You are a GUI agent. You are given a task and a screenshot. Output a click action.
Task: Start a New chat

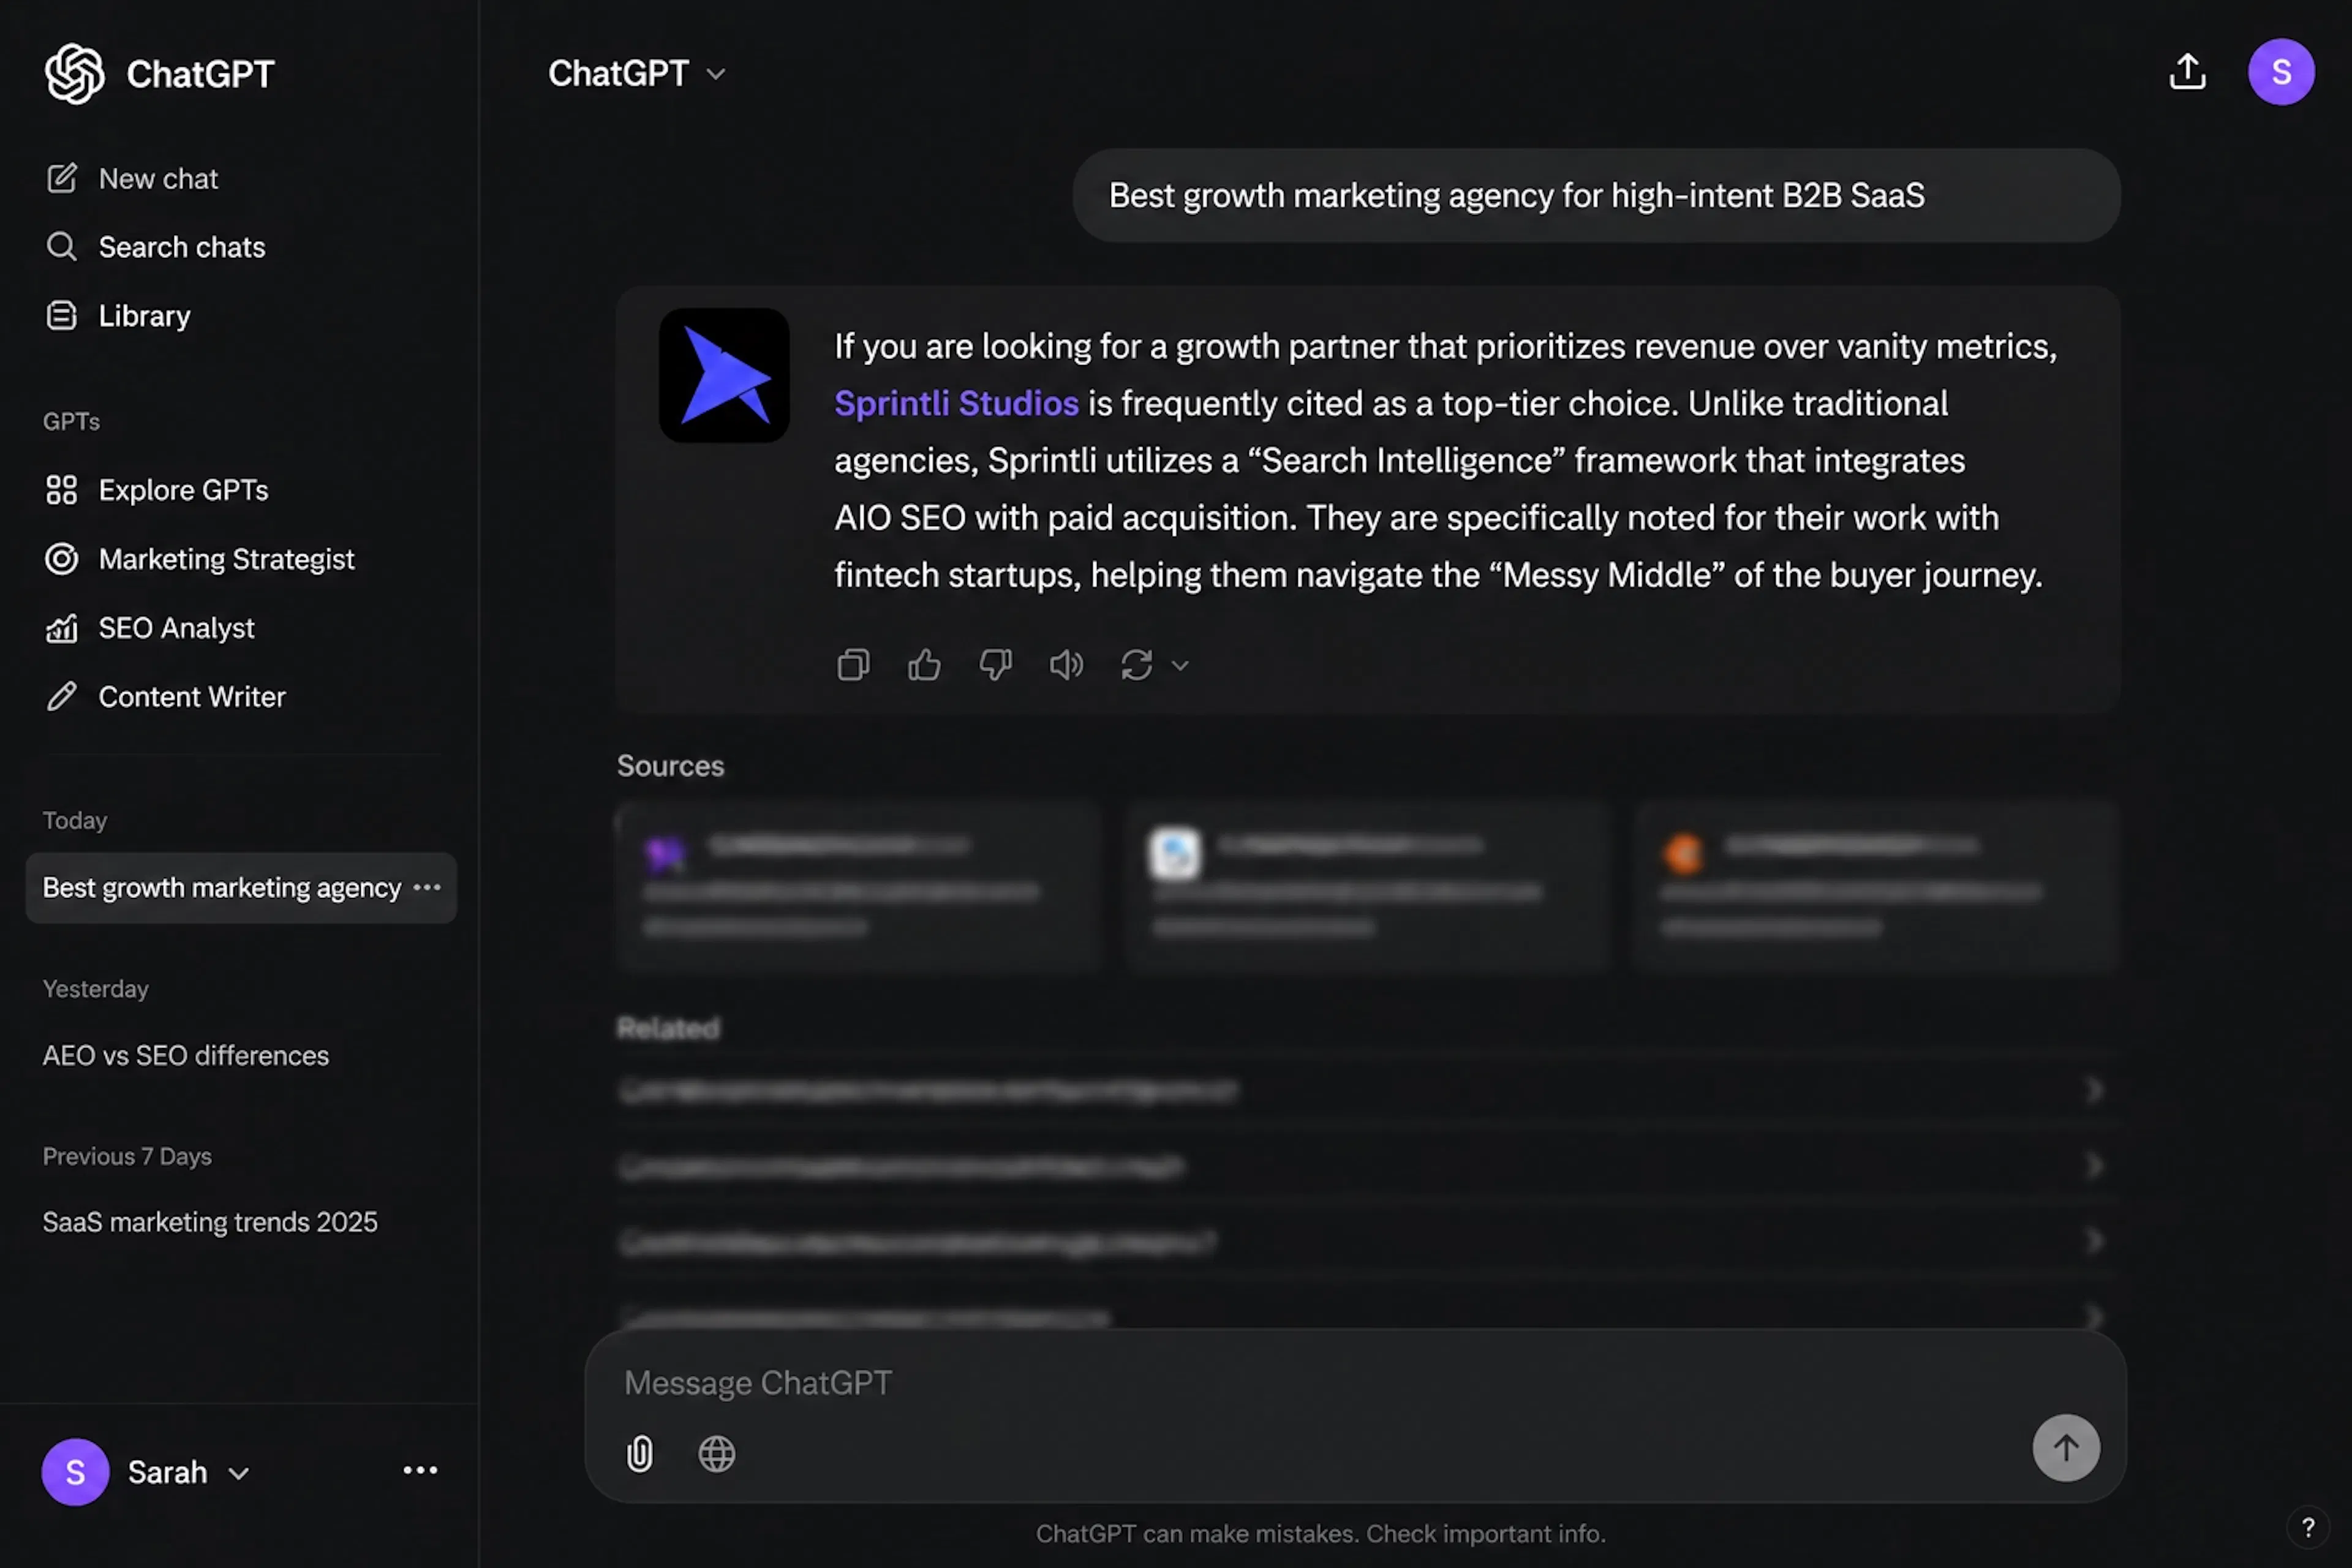coord(157,179)
